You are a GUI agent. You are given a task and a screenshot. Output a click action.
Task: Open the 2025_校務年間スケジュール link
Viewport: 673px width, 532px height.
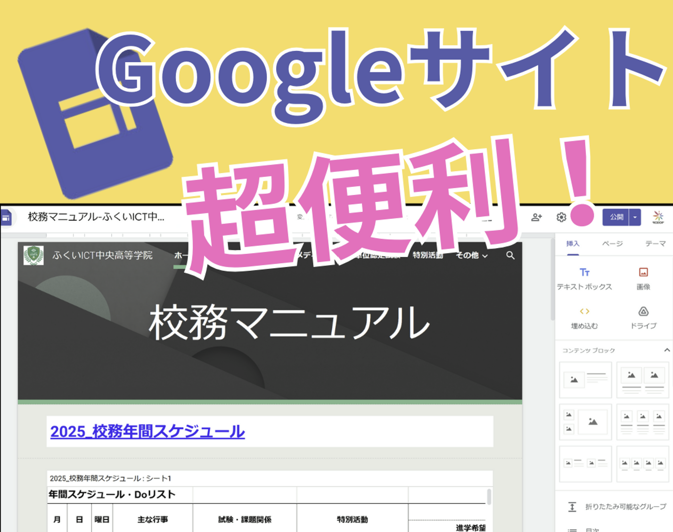148,431
